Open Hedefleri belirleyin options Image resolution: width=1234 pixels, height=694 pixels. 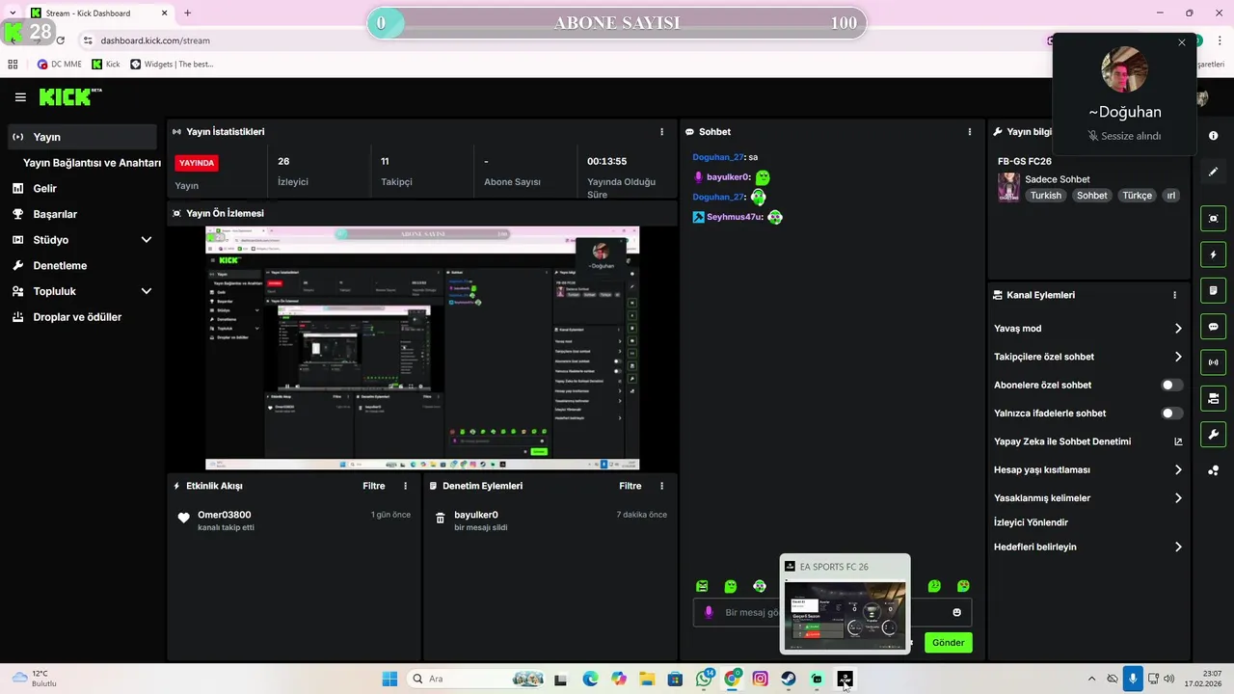(1178, 547)
